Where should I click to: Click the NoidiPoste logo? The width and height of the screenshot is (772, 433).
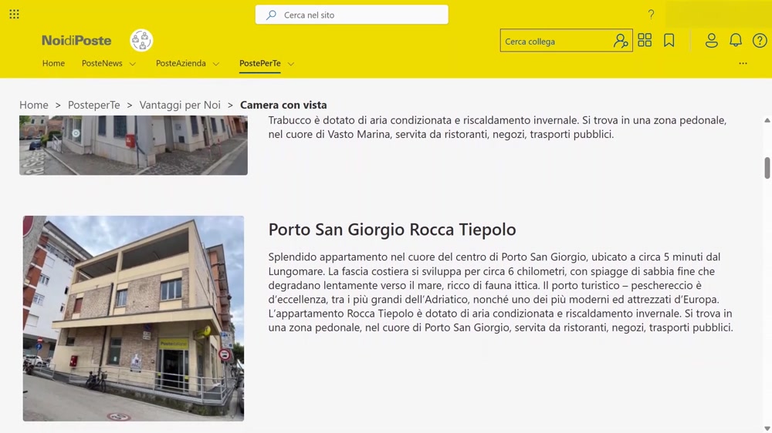click(76, 40)
